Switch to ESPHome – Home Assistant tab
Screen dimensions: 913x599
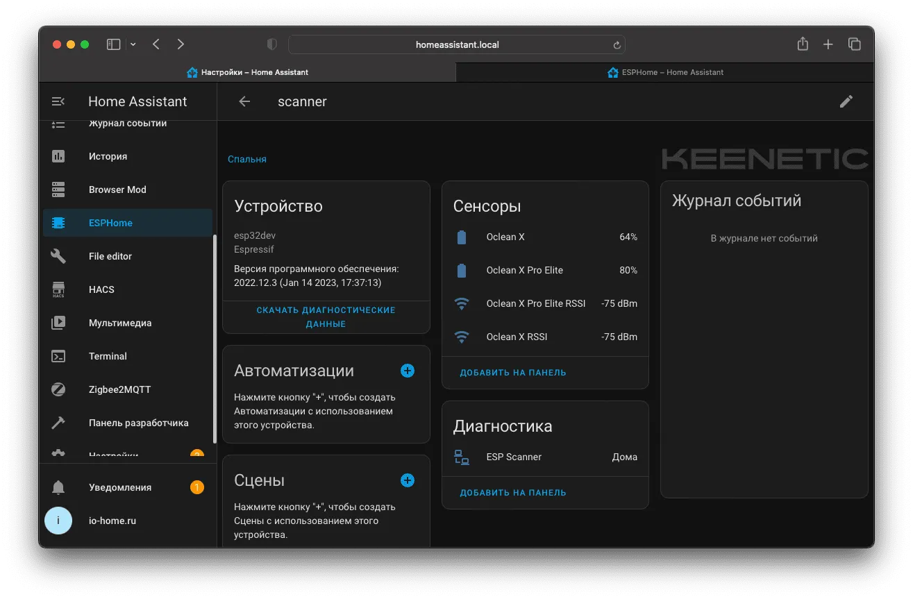(x=665, y=72)
